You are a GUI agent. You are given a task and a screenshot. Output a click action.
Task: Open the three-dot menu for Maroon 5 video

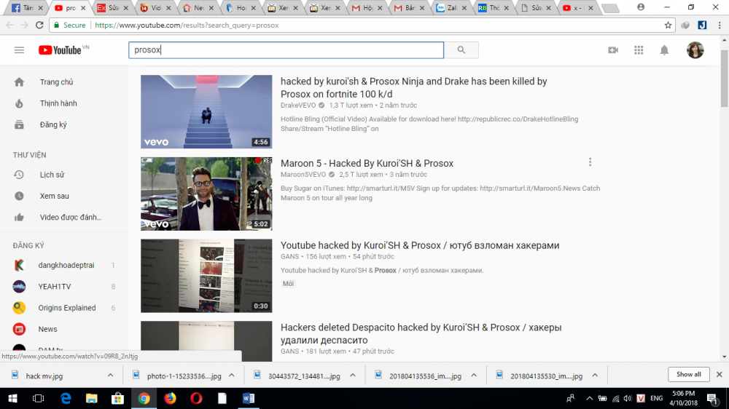(590, 162)
